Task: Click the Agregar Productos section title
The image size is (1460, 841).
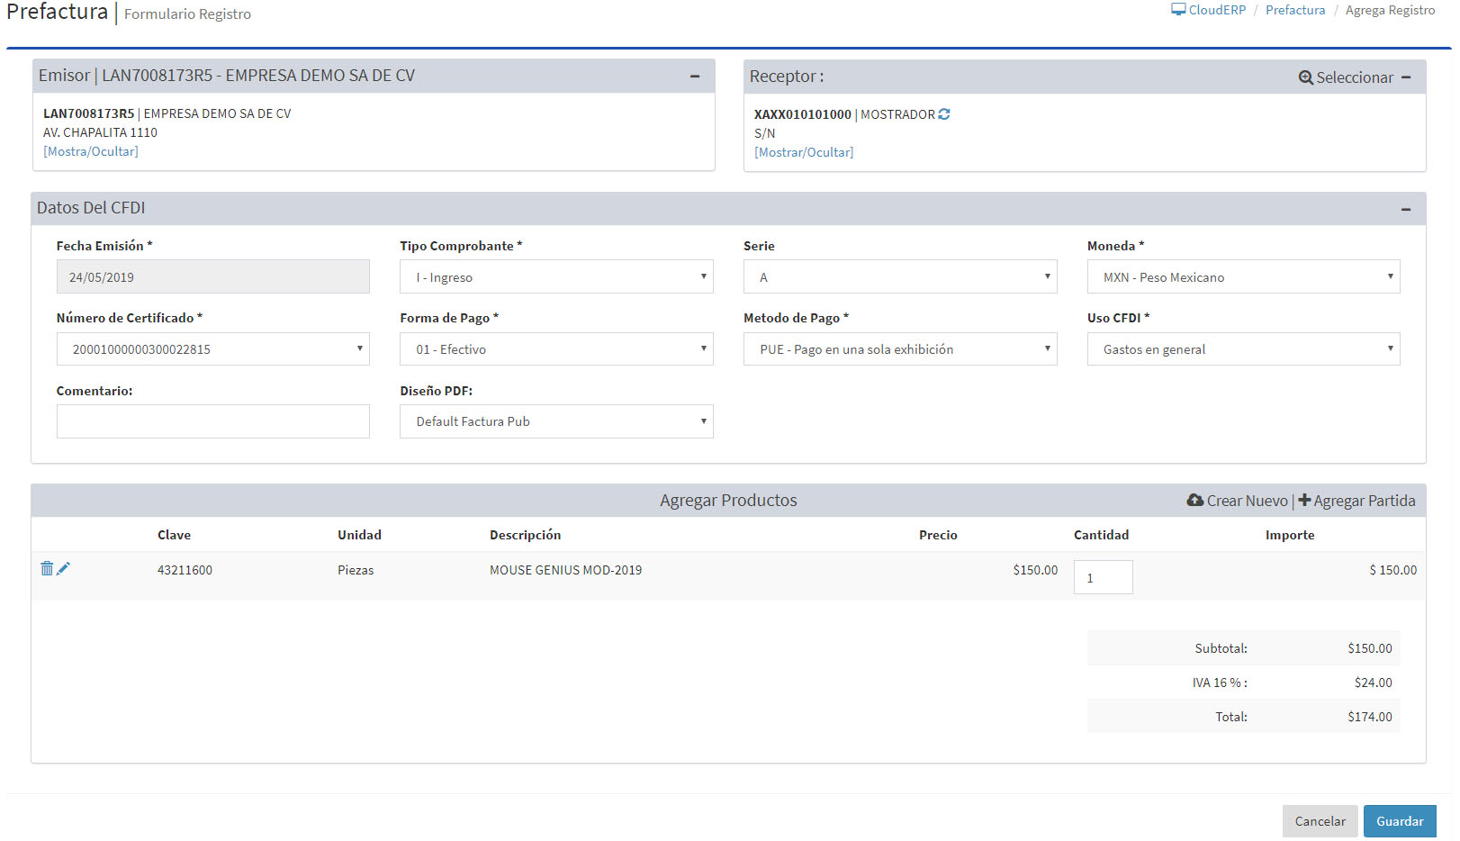Action: [x=728, y=501]
